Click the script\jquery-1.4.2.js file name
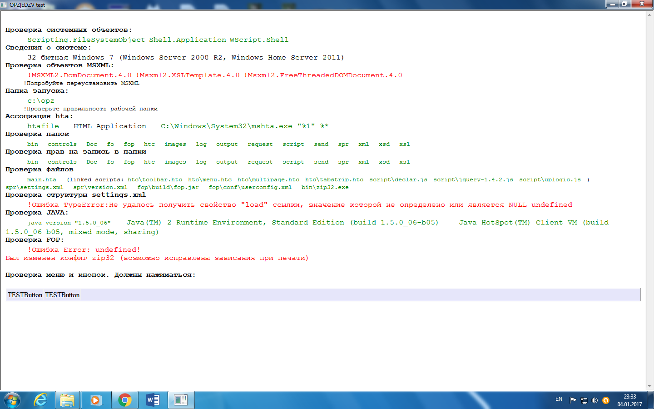The image size is (654, 409). tap(473, 180)
